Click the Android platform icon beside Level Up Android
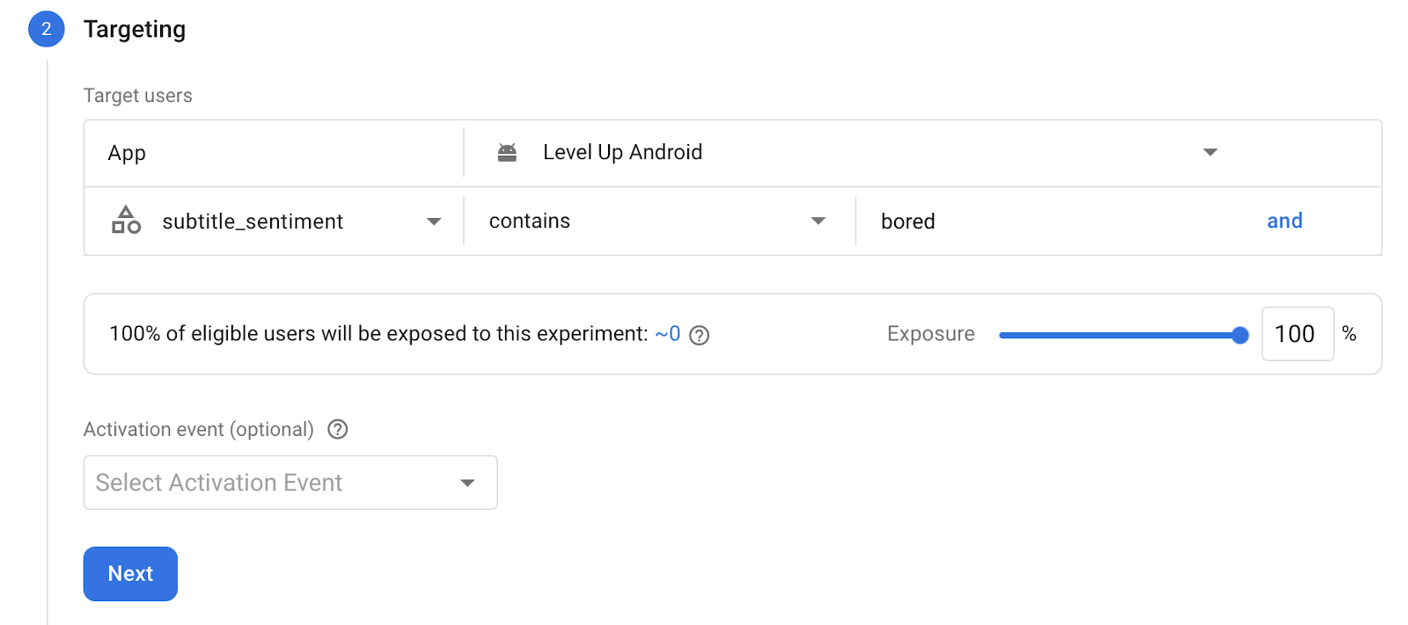The image size is (1408, 625). 506,151
